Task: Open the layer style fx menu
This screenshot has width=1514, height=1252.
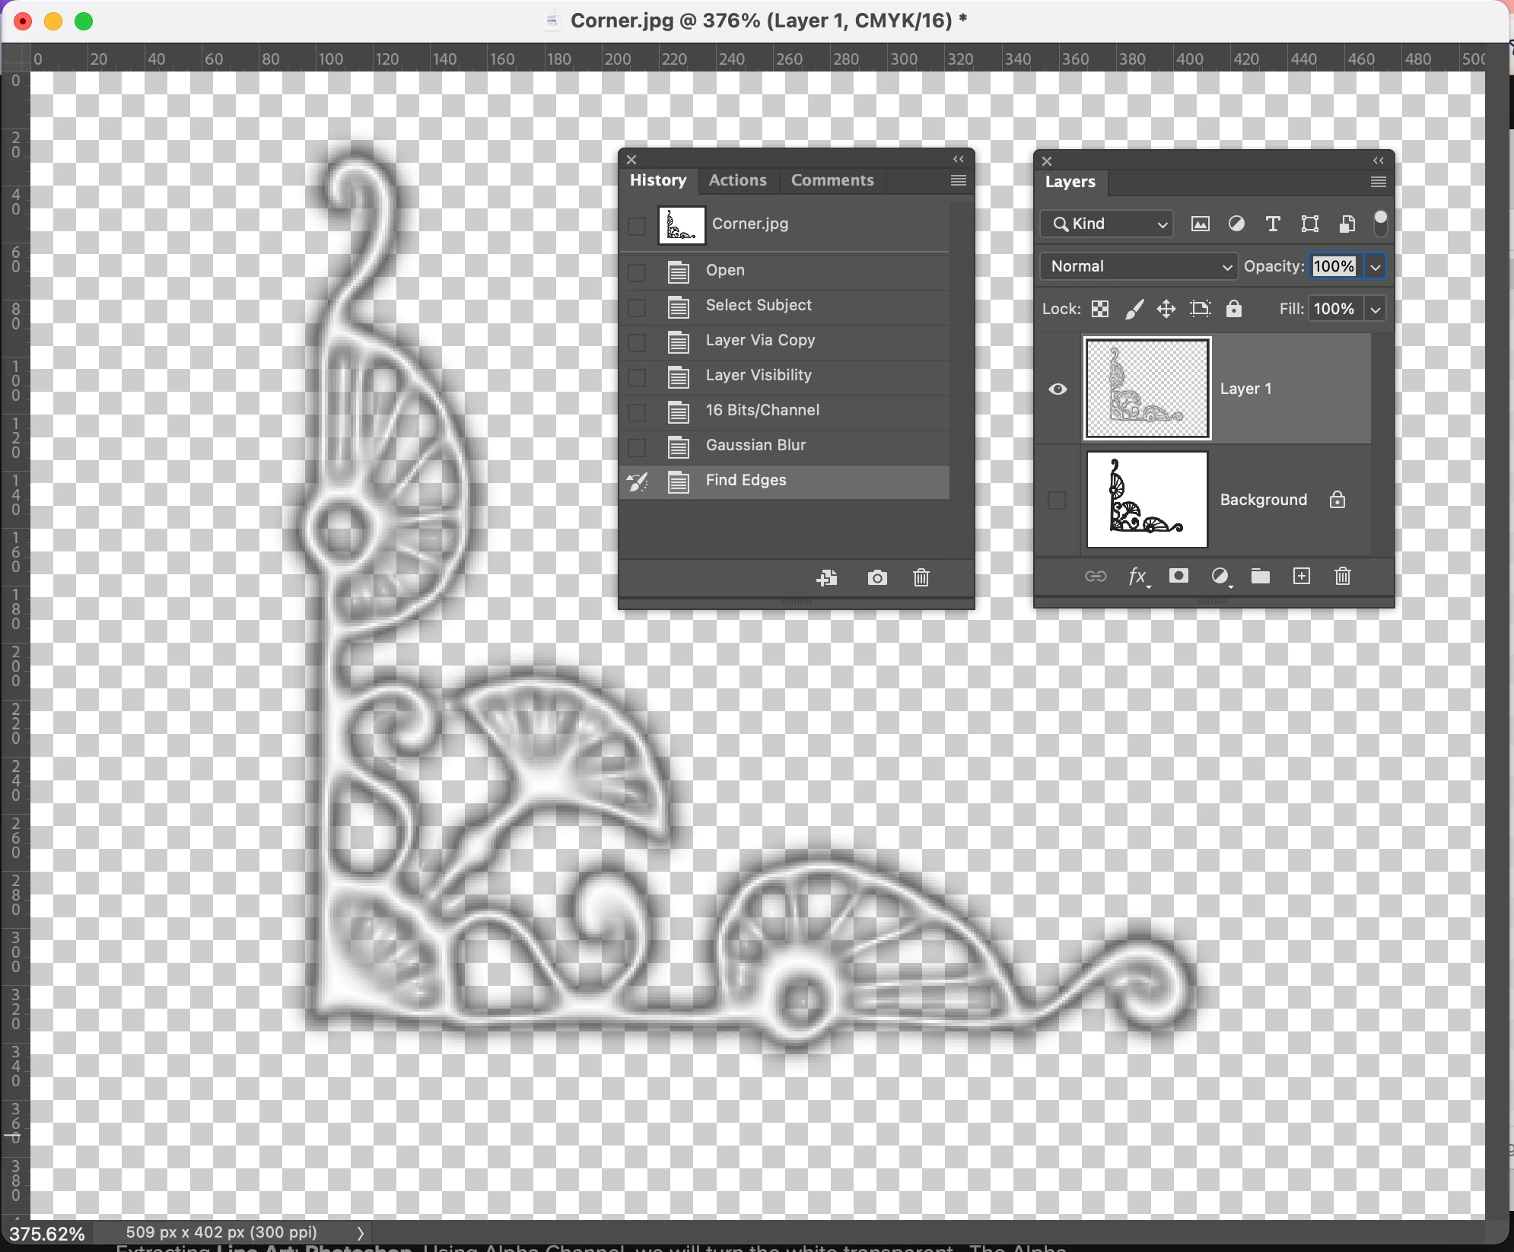Action: 1137,577
